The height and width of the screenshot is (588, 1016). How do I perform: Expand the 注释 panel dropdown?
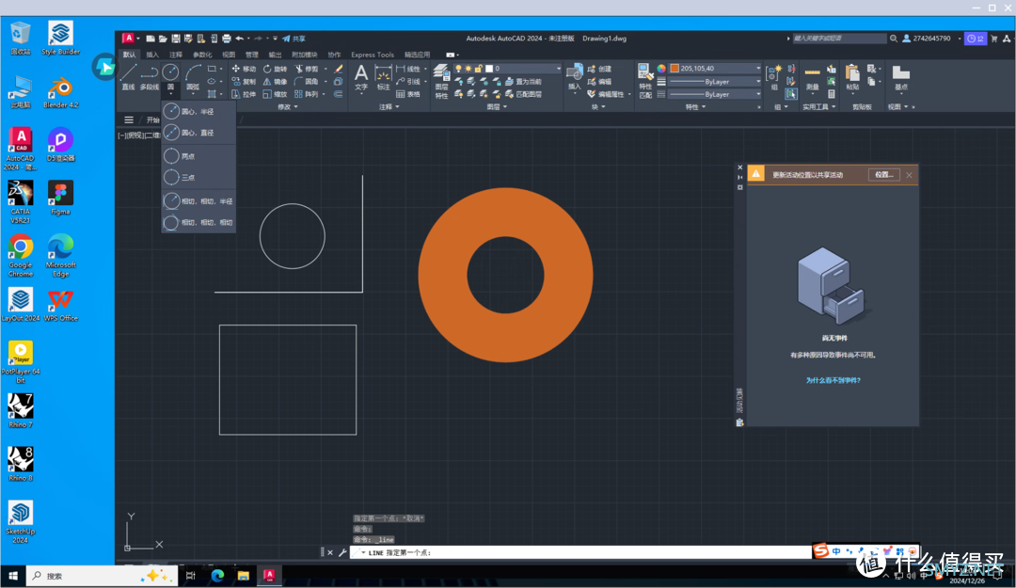click(x=389, y=107)
